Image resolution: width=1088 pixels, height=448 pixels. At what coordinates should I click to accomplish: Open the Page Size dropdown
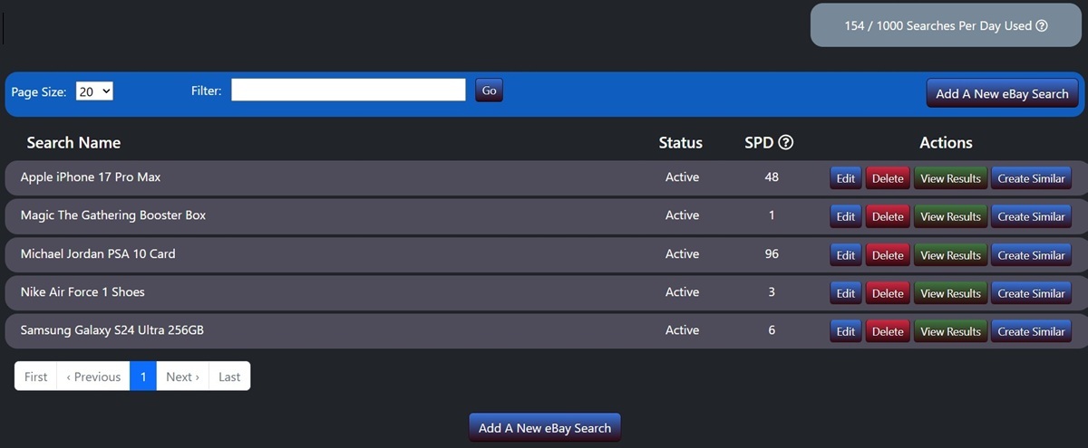[94, 91]
